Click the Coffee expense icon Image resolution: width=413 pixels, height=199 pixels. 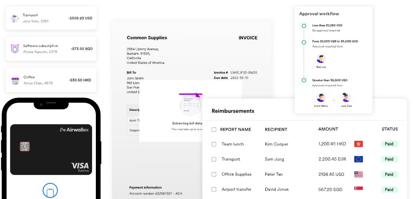15,80
